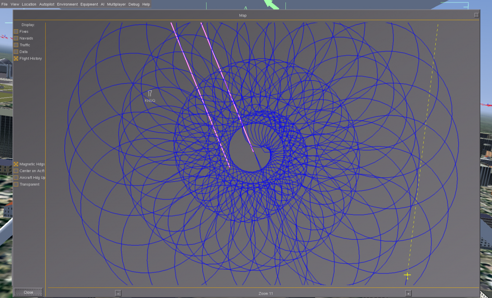Click the Map dialog title

tap(243, 15)
